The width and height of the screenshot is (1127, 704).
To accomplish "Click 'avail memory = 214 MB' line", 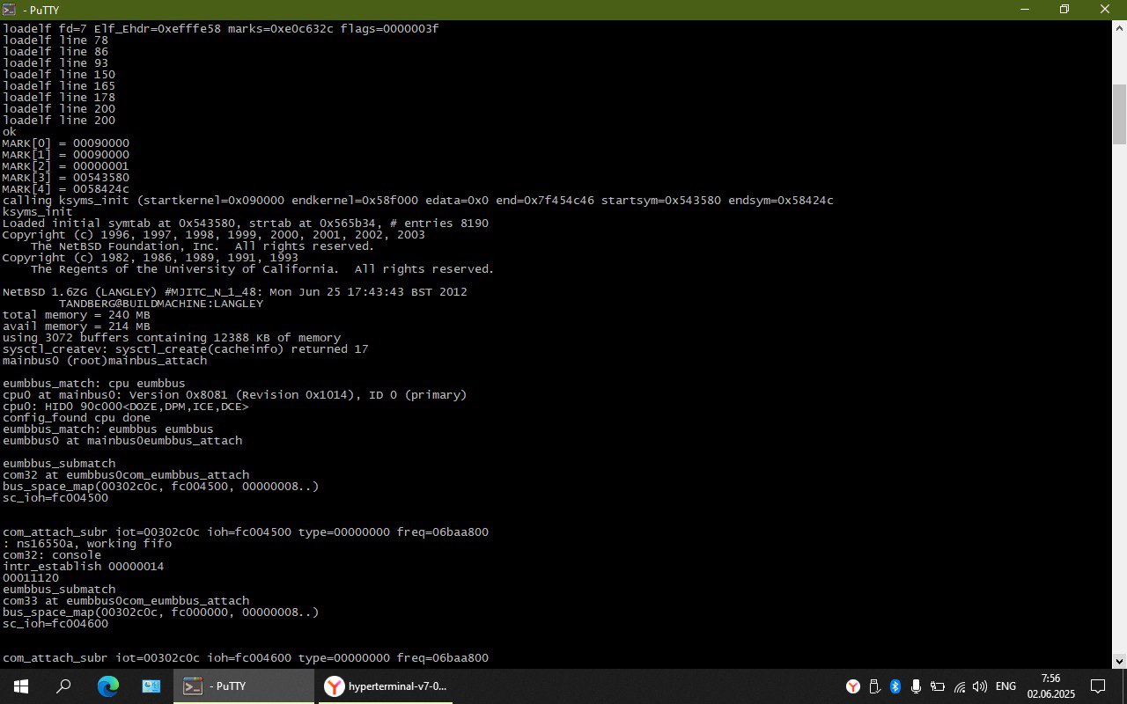I will click(77, 326).
